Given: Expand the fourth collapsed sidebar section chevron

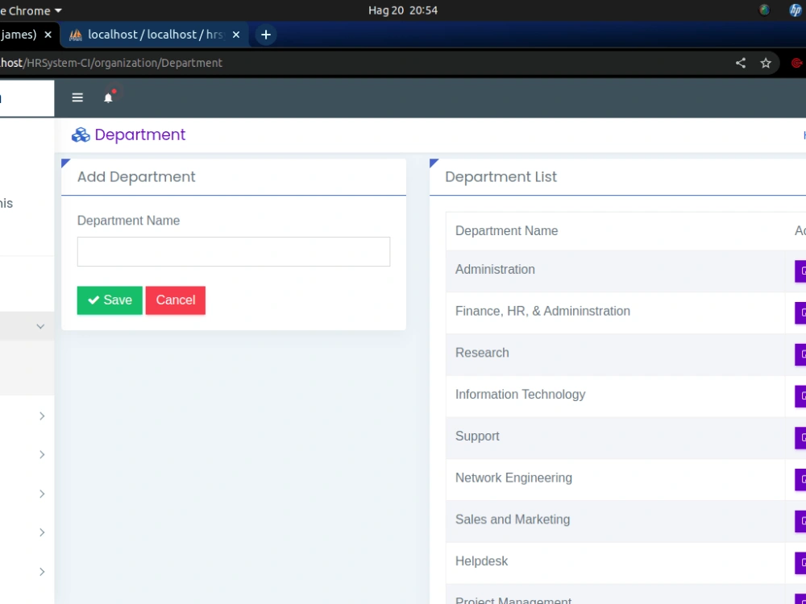Looking at the screenshot, I should tap(42, 532).
